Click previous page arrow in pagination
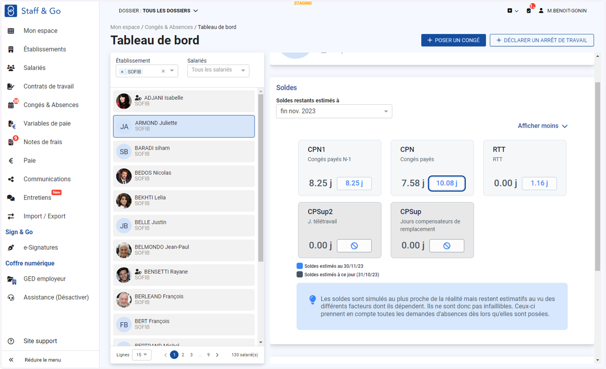This screenshot has height=369, width=606. (x=166, y=355)
